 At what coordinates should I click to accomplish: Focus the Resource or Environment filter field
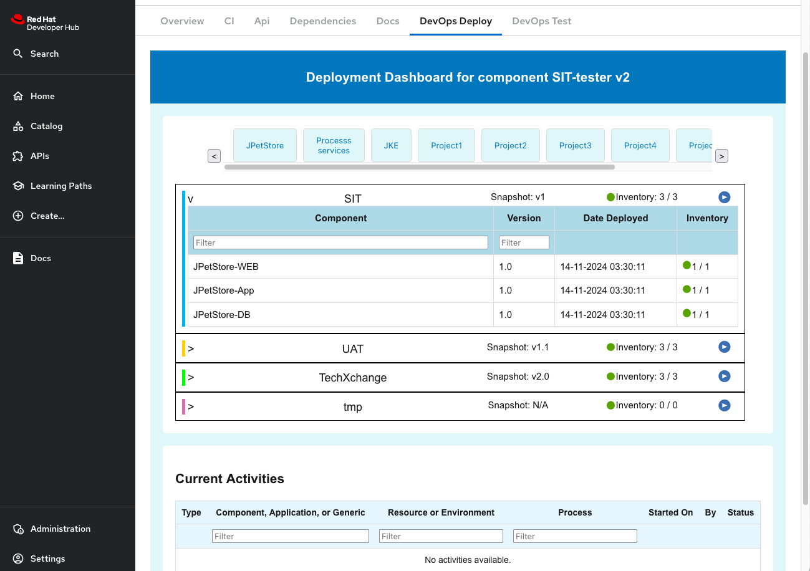point(441,536)
